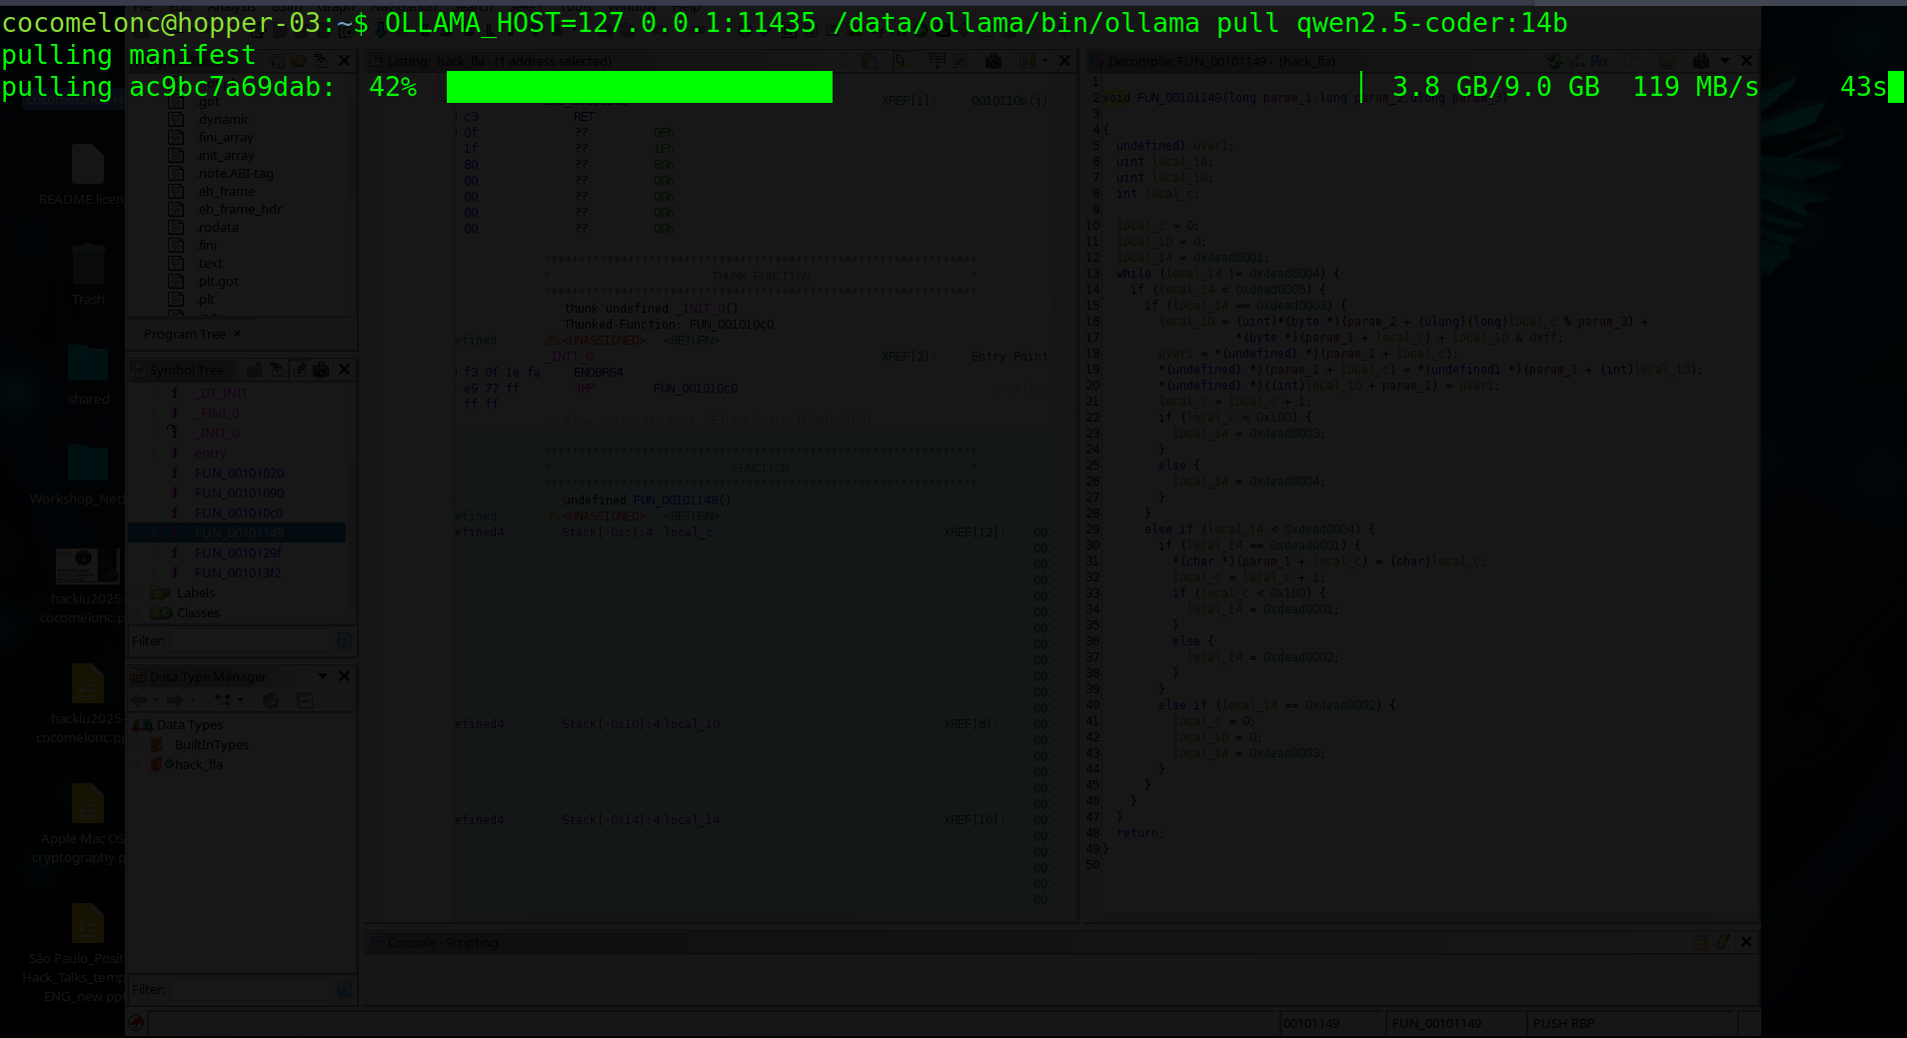1907x1038 pixels.
Task: Click the Symbol Tree filter options icon
Action: click(x=344, y=641)
